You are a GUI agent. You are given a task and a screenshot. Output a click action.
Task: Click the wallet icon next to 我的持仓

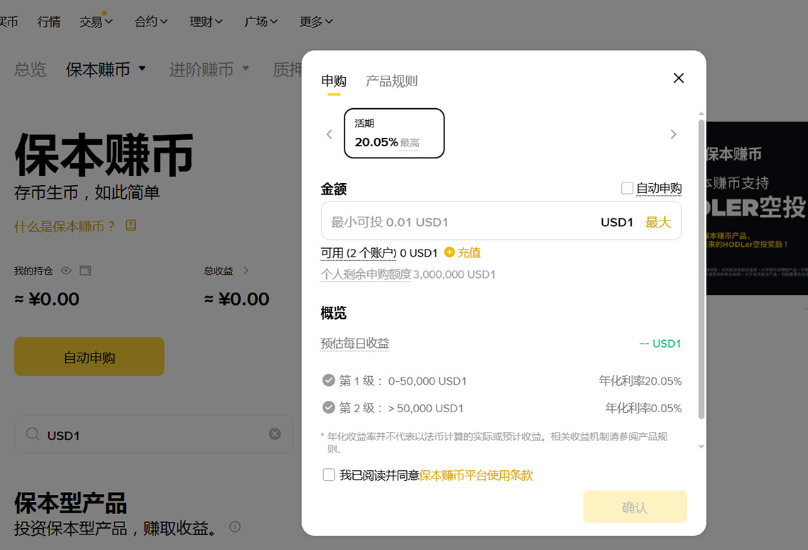[86, 271]
